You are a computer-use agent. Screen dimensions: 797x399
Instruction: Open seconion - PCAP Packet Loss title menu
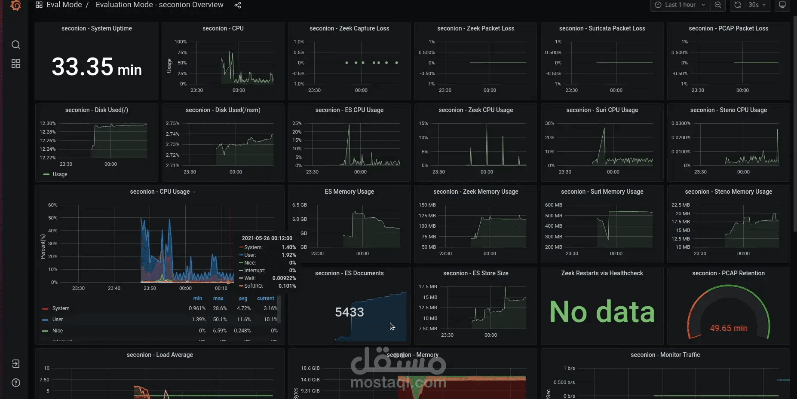(729, 28)
